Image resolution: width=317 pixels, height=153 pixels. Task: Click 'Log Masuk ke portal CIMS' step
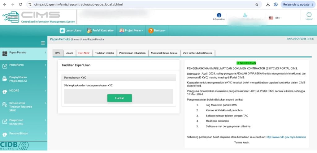(221, 105)
